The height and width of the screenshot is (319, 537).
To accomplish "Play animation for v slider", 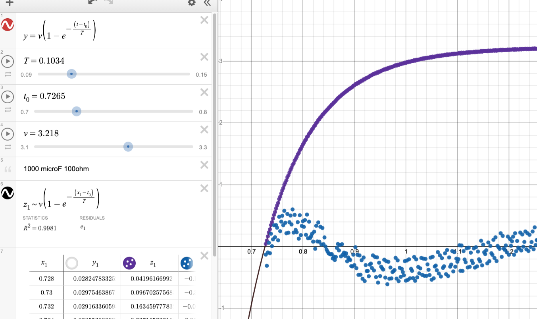I will click(8, 134).
